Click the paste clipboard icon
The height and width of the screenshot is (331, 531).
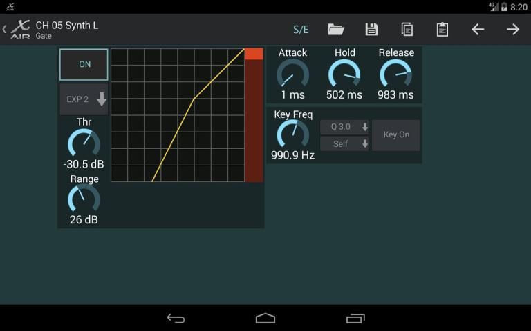442,29
